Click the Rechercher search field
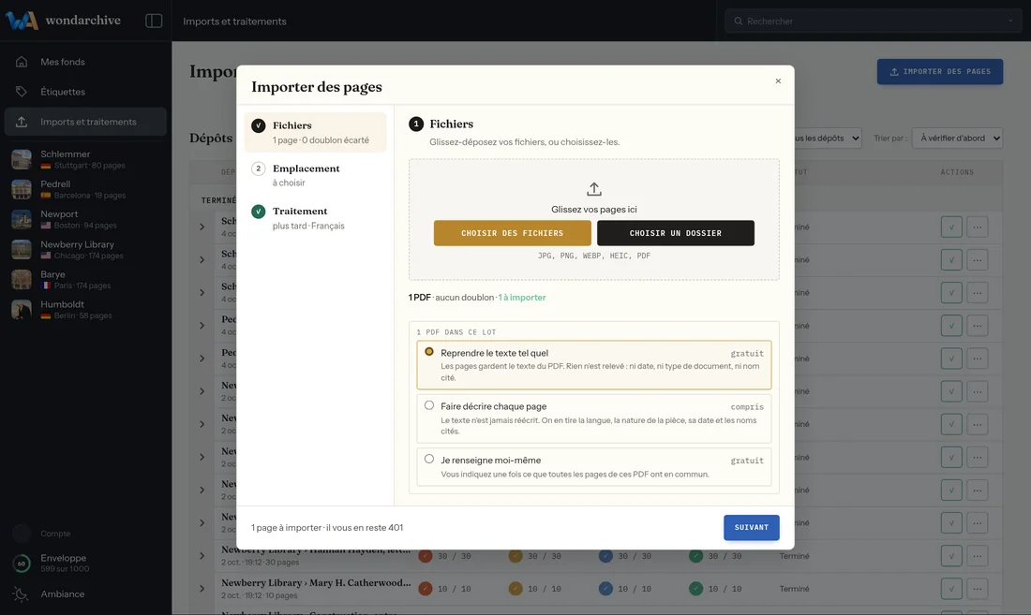The image size is (1031, 615). (x=874, y=21)
